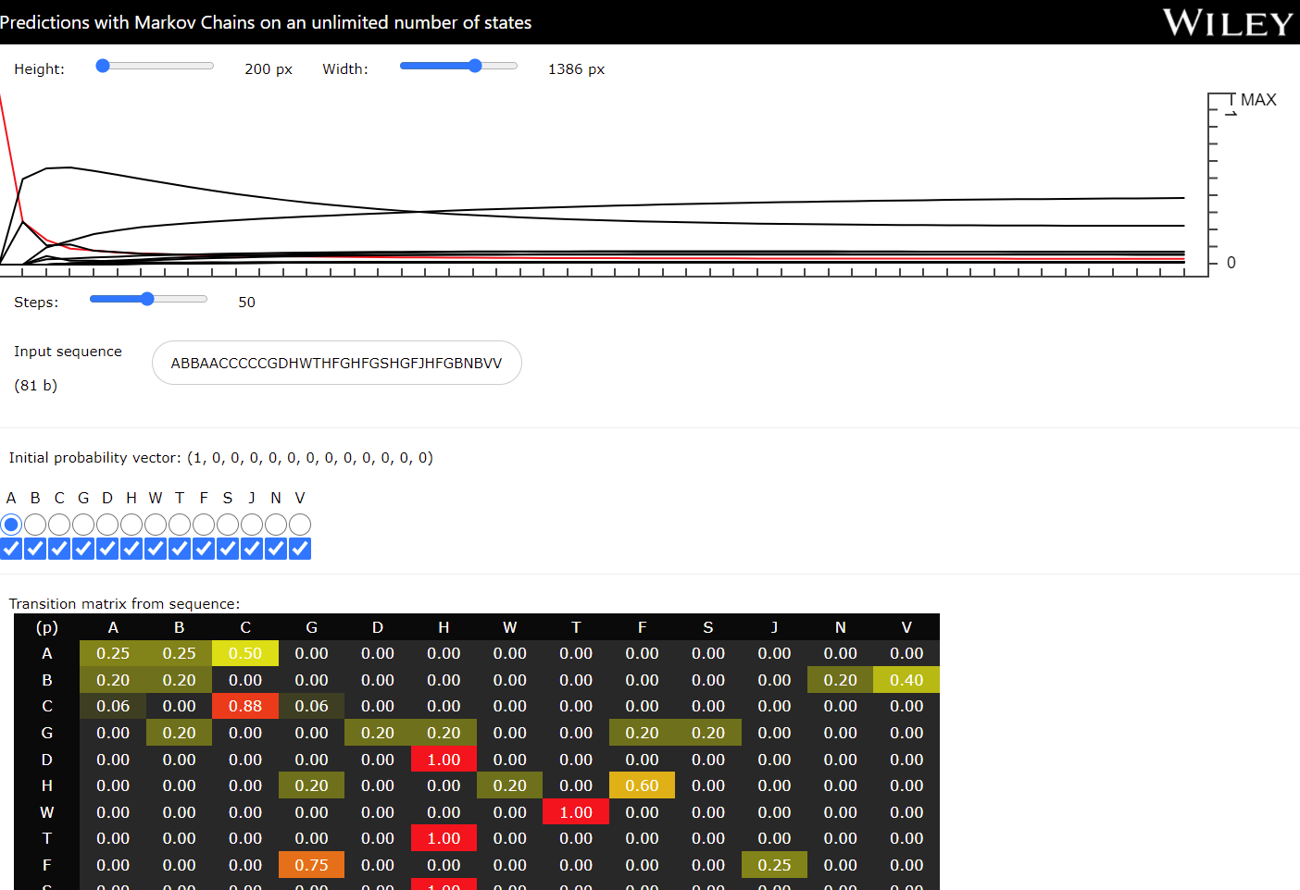Click the 0.75 cell in row F
1300x890 pixels.
311,865
